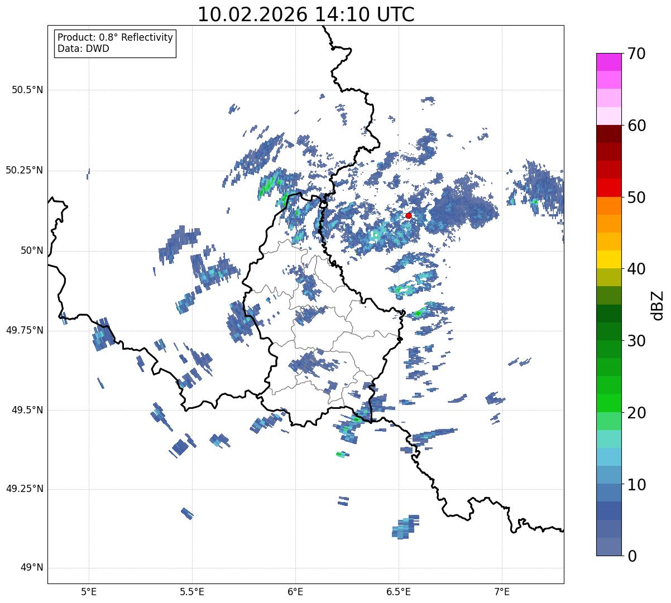Image resolution: width=671 pixels, height=603 pixels.
Task: Click the dBZ colorbar axis label
Action: point(658,305)
